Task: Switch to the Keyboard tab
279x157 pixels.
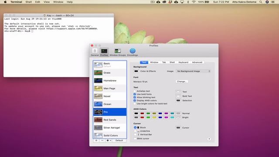Action: coord(183,62)
